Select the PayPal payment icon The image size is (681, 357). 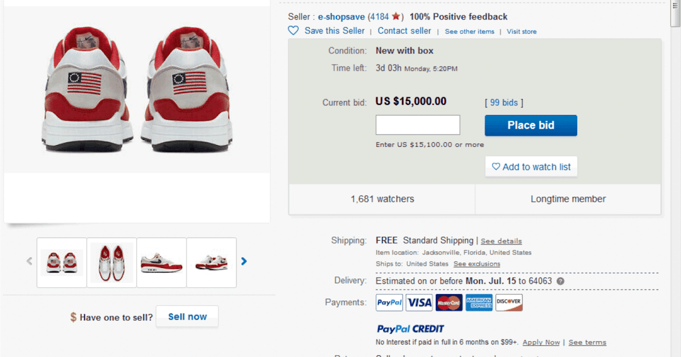point(389,302)
